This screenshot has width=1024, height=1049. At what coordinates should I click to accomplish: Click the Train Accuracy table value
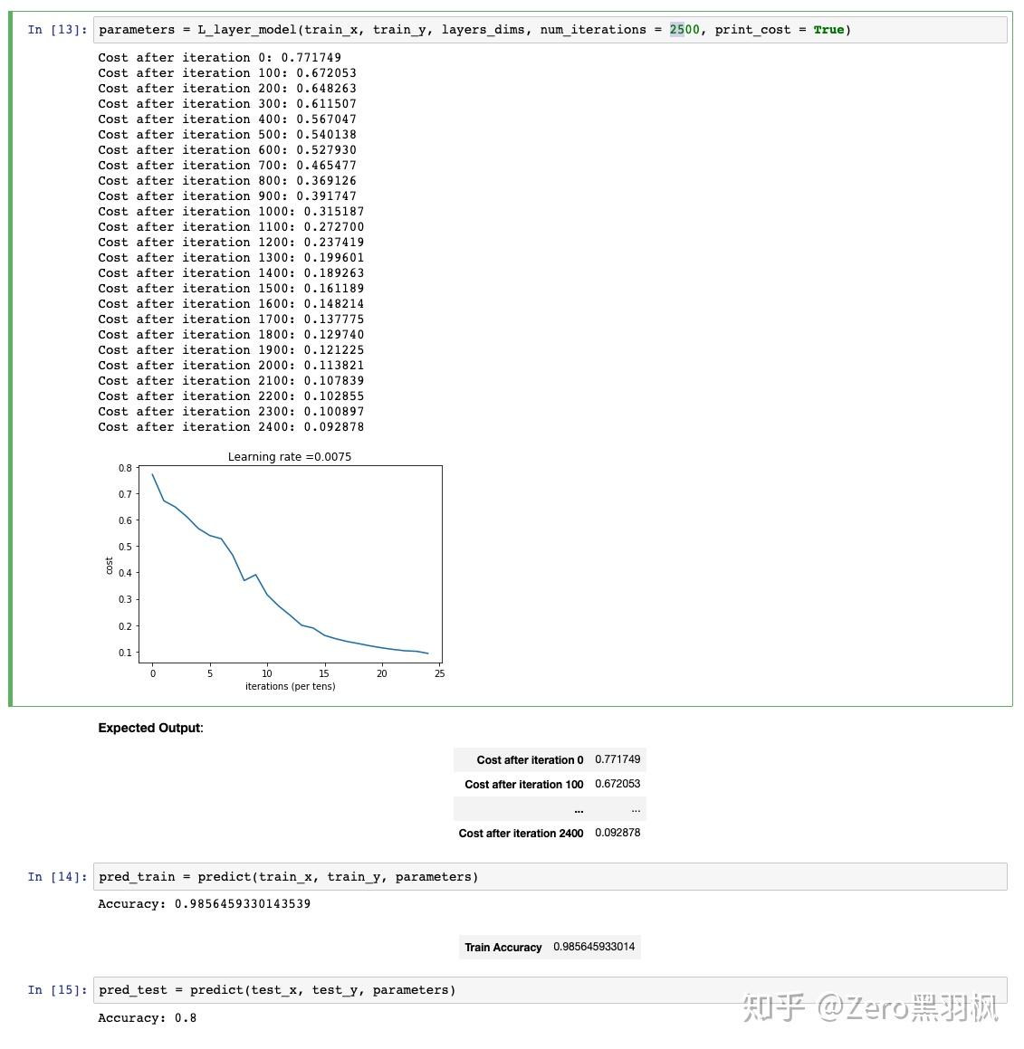pos(594,947)
